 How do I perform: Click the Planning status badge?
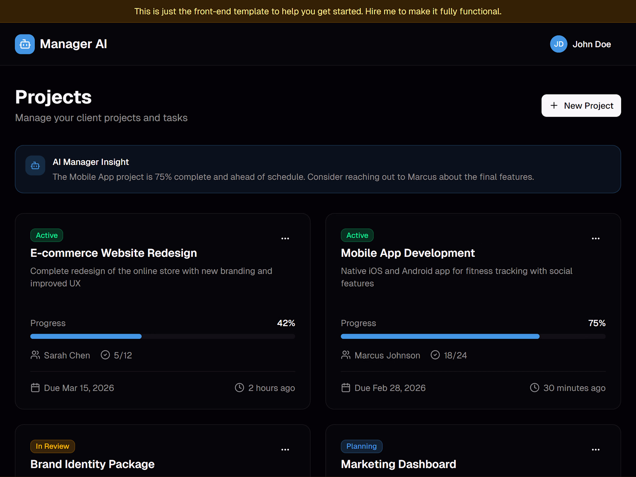[361, 446]
